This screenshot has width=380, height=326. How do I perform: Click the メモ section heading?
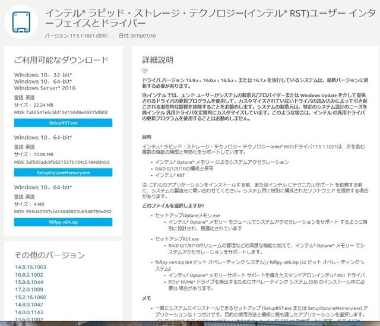pos(147,298)
